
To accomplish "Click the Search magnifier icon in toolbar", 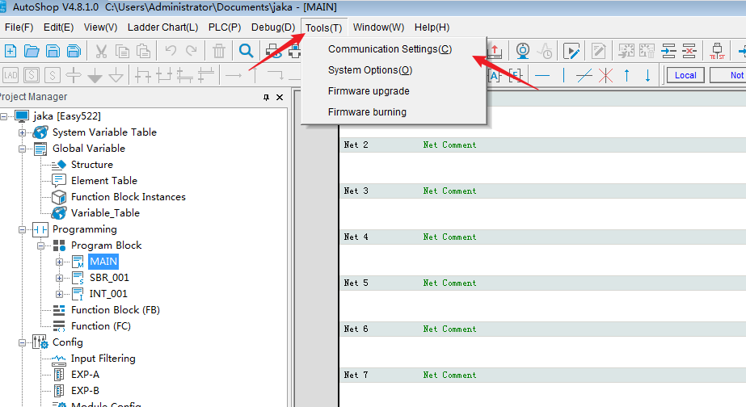I will [246, 51].
